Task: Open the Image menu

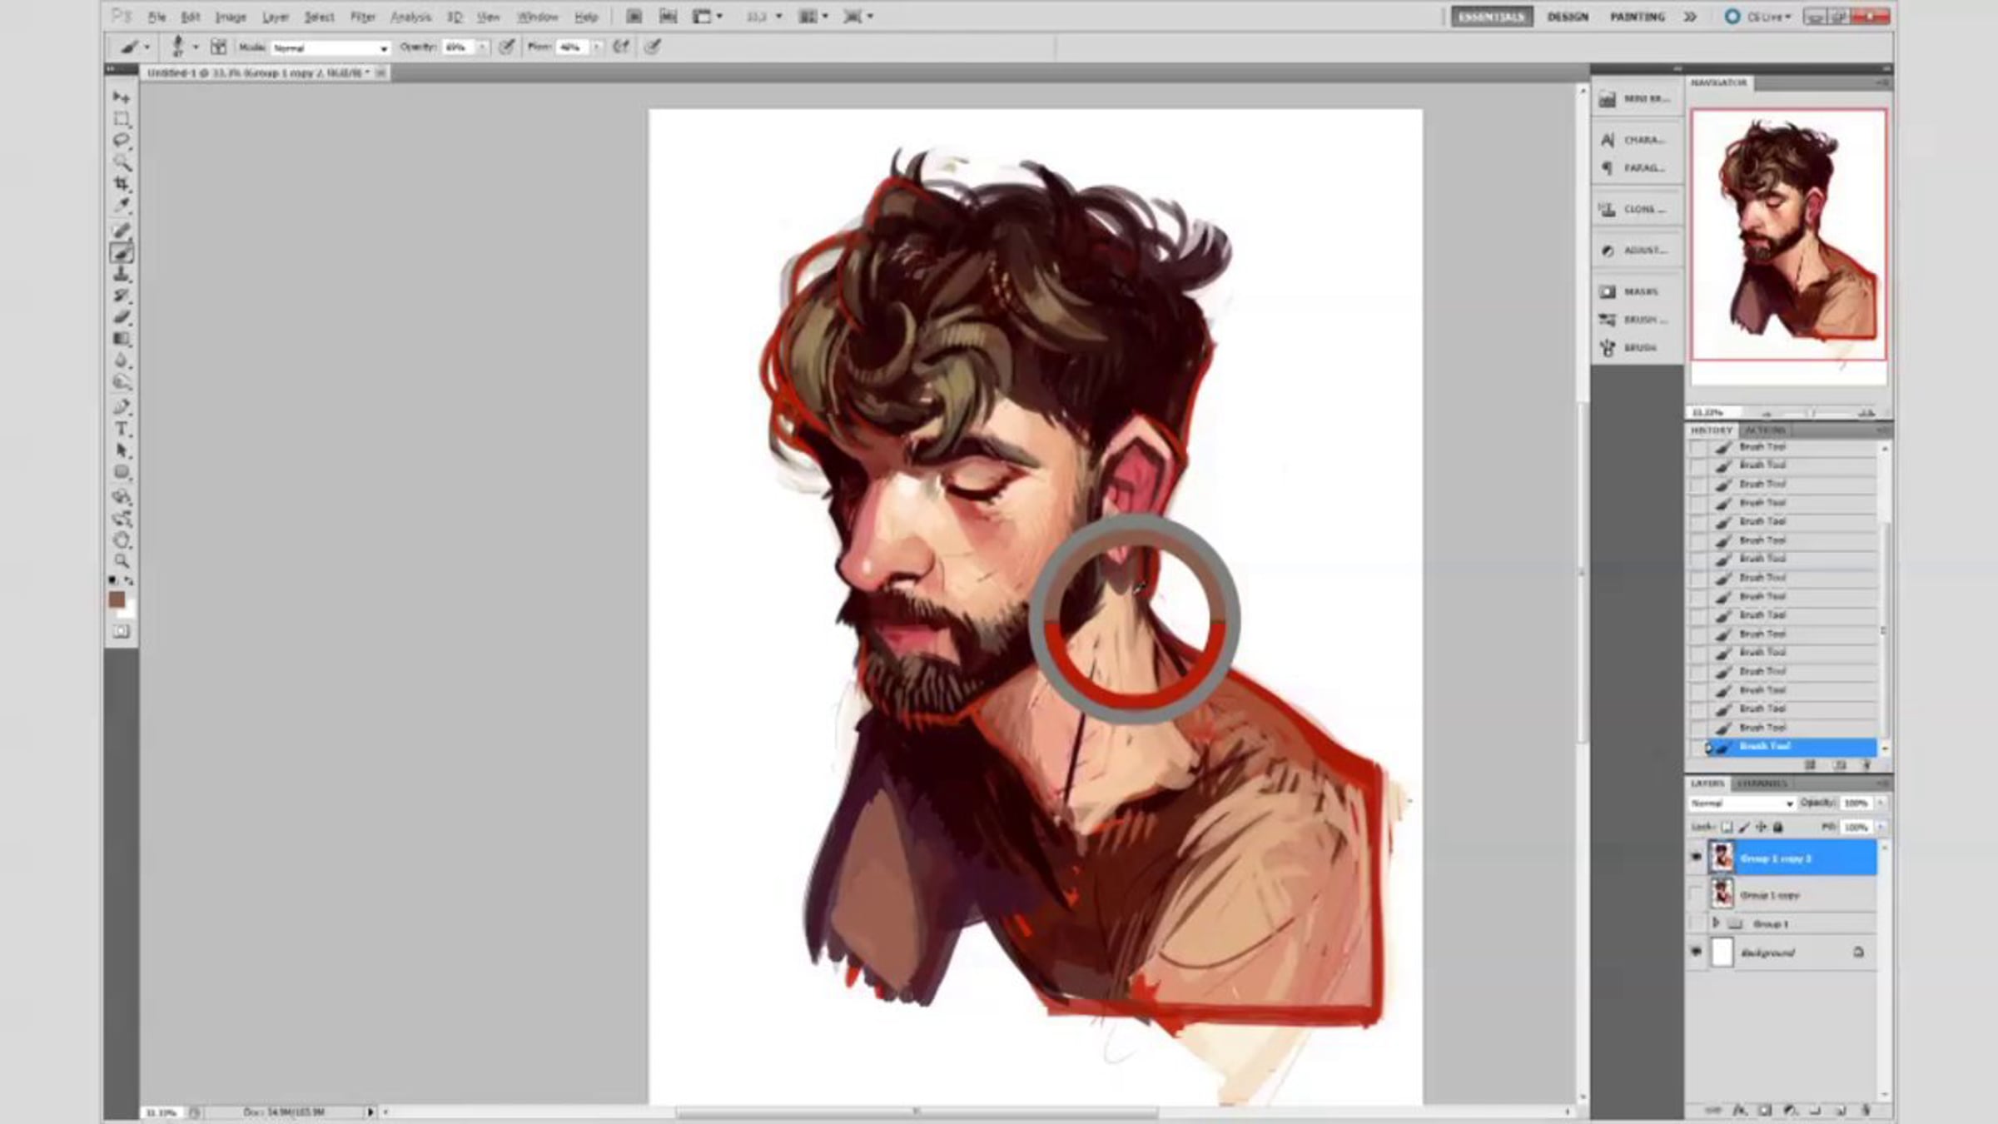Action: (231, 17)
